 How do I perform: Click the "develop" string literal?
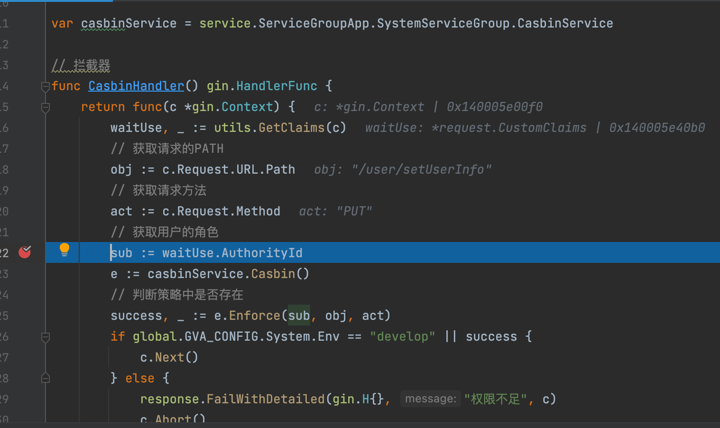402,336
